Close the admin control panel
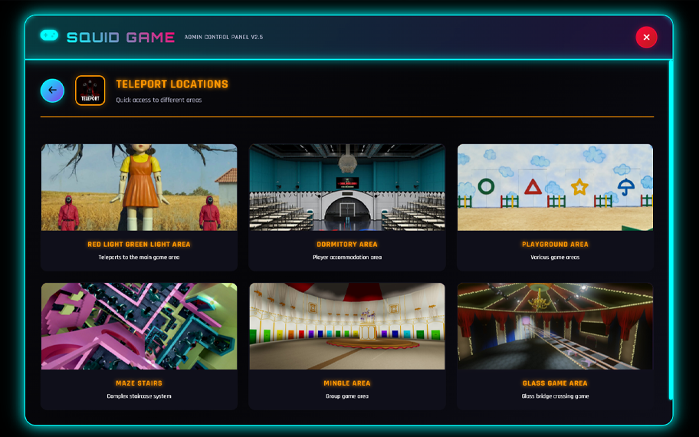The height and width of the screenshot is (437, 699). point(646,37)
